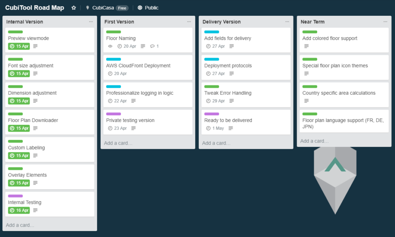Screen dimensions: 395x237
Task: Click the Near Term list title
Action: pos(312,22)
